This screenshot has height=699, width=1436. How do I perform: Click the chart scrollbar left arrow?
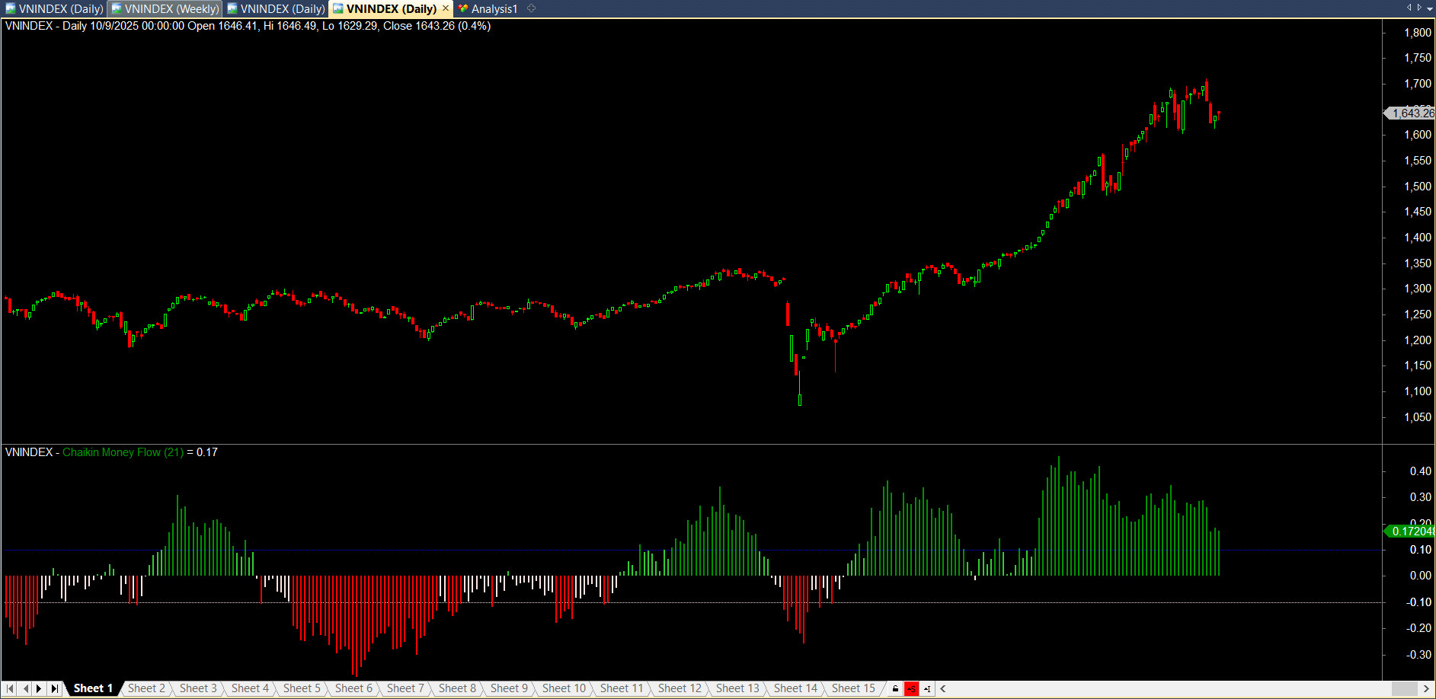[943, 689]
